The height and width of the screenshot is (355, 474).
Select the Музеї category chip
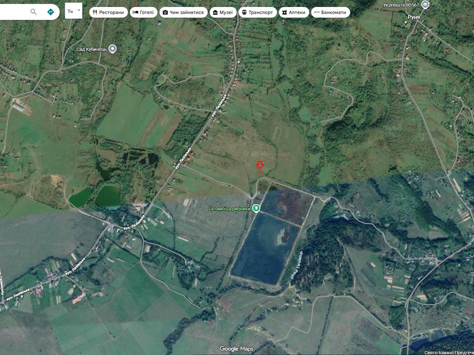[223, 12]
